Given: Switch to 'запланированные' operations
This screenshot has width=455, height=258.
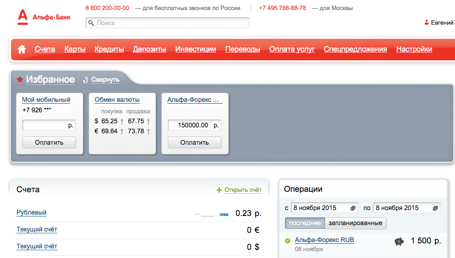Looking at the screenshot, I should click(355, 223).
